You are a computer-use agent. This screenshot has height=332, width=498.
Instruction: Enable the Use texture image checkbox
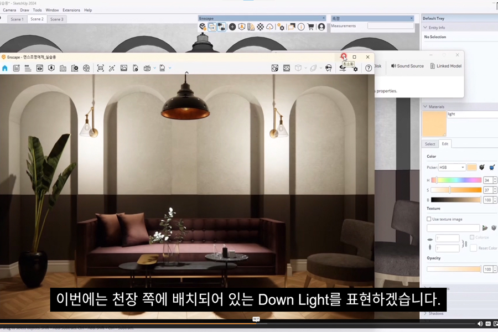pyautogui.click(x=429, y=219)
